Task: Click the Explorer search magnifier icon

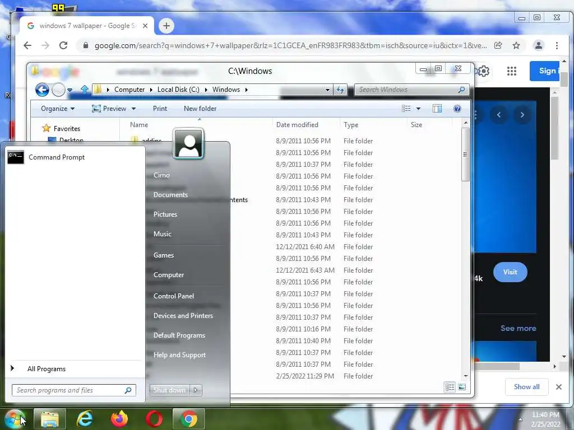Action: (x=462, y=90)
